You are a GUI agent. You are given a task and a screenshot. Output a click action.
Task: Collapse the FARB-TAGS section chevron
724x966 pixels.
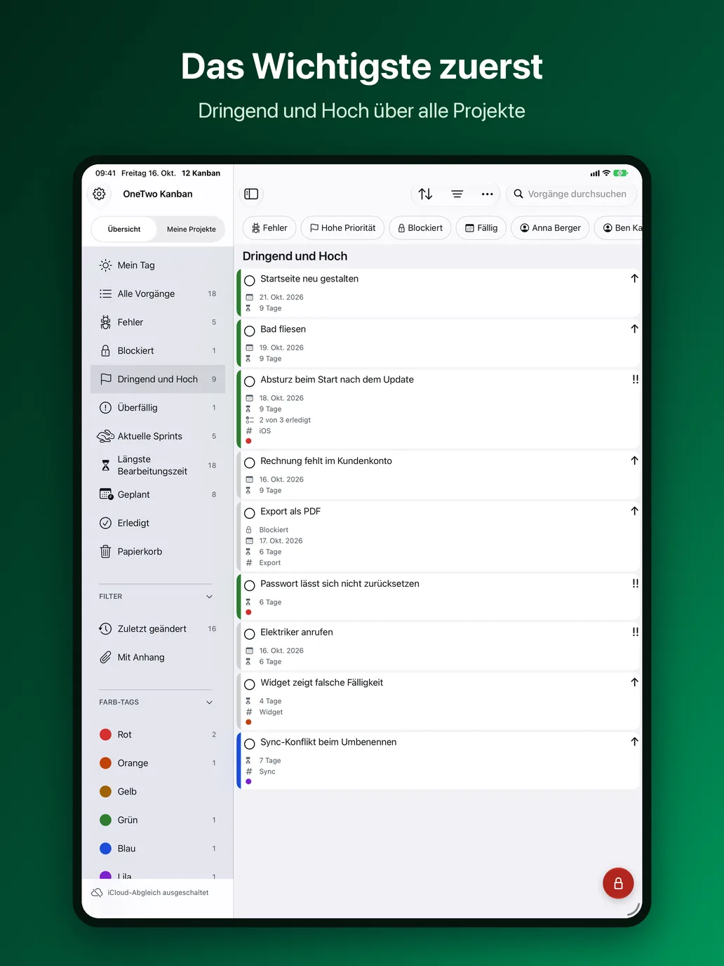coord(209,702)
